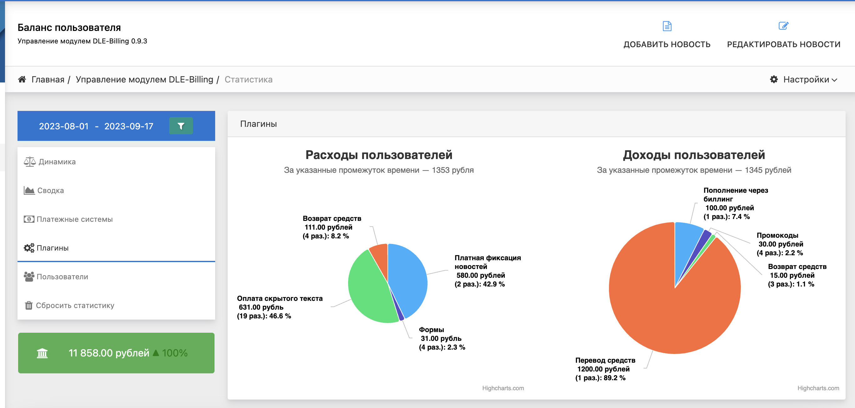Click the users icon beside Пользователи

tap(29, 276)
